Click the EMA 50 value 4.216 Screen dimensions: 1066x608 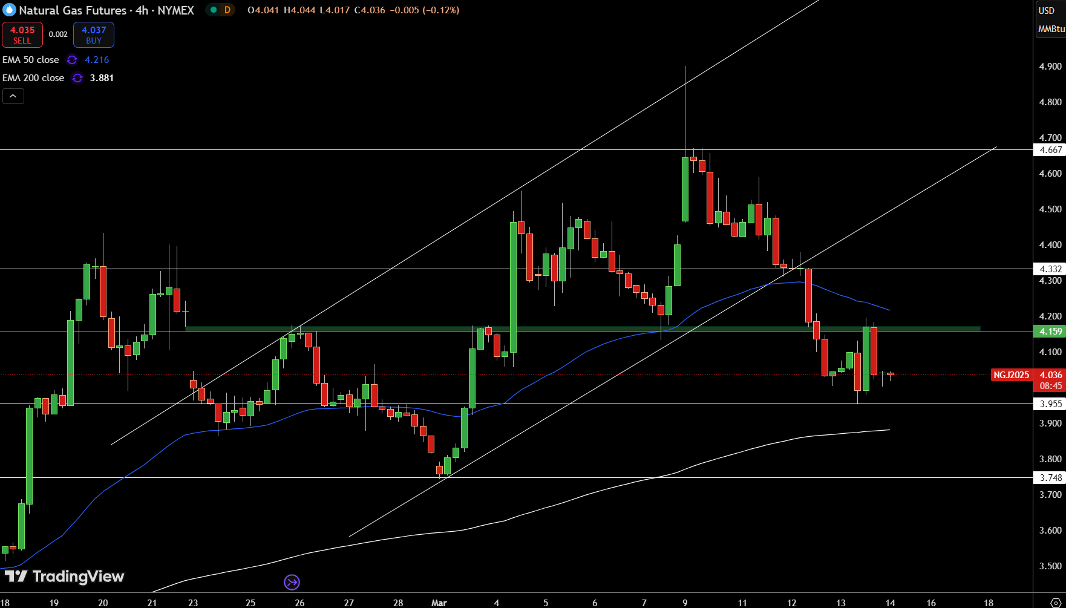[x=97, y=60]
